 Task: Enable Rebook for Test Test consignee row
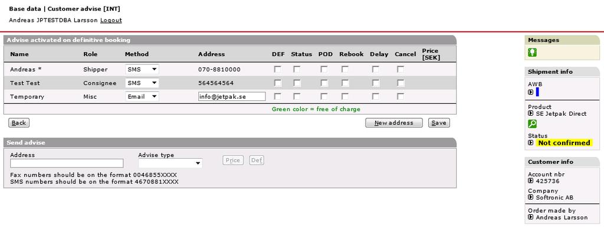point(344,83)
